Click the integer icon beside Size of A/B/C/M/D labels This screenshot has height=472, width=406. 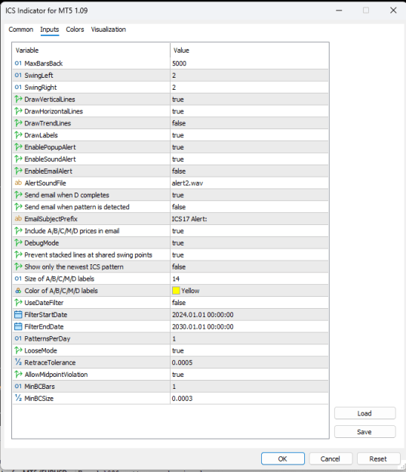[x=18, y=279]
